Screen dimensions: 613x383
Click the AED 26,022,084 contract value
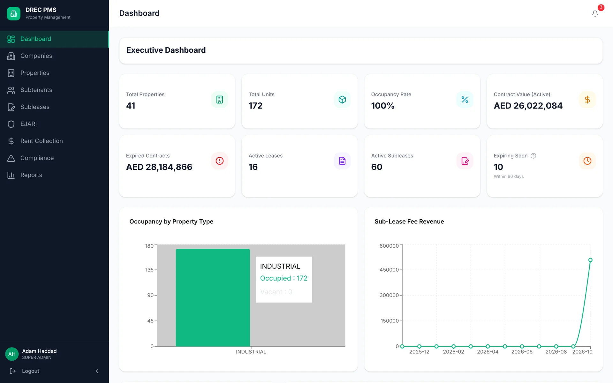528,106
